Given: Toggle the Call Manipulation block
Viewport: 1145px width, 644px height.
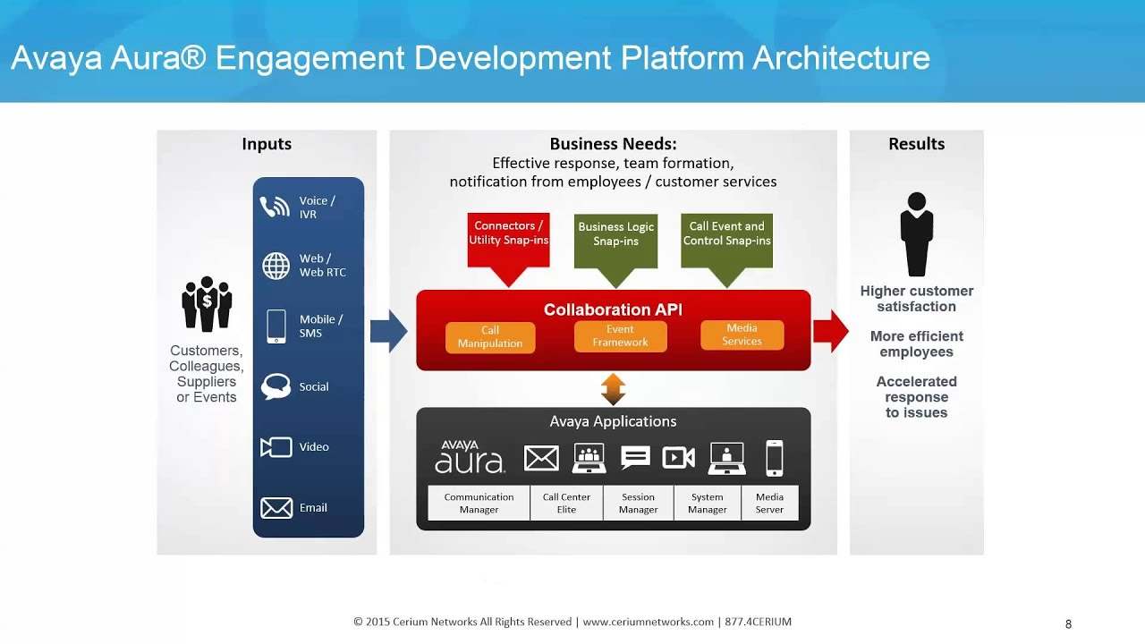Looking at the screenshot, I should coord(489,337).
